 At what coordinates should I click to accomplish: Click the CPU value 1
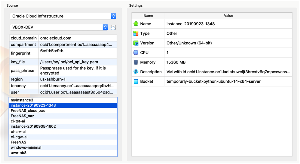(228, 53)
